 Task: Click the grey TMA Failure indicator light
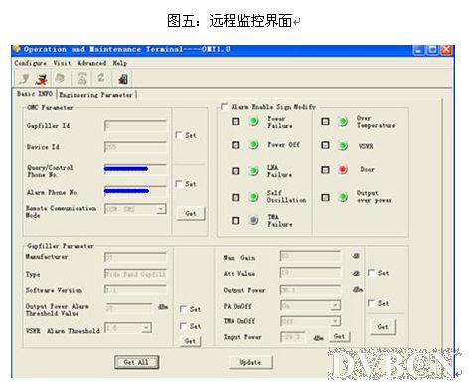pyautogui.click(x=253, y=220)
